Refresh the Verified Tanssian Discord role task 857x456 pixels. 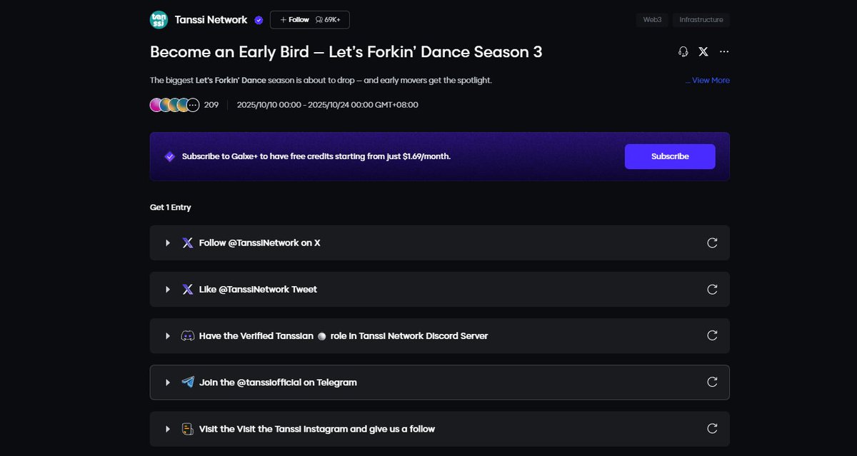(x=712, y=335)
